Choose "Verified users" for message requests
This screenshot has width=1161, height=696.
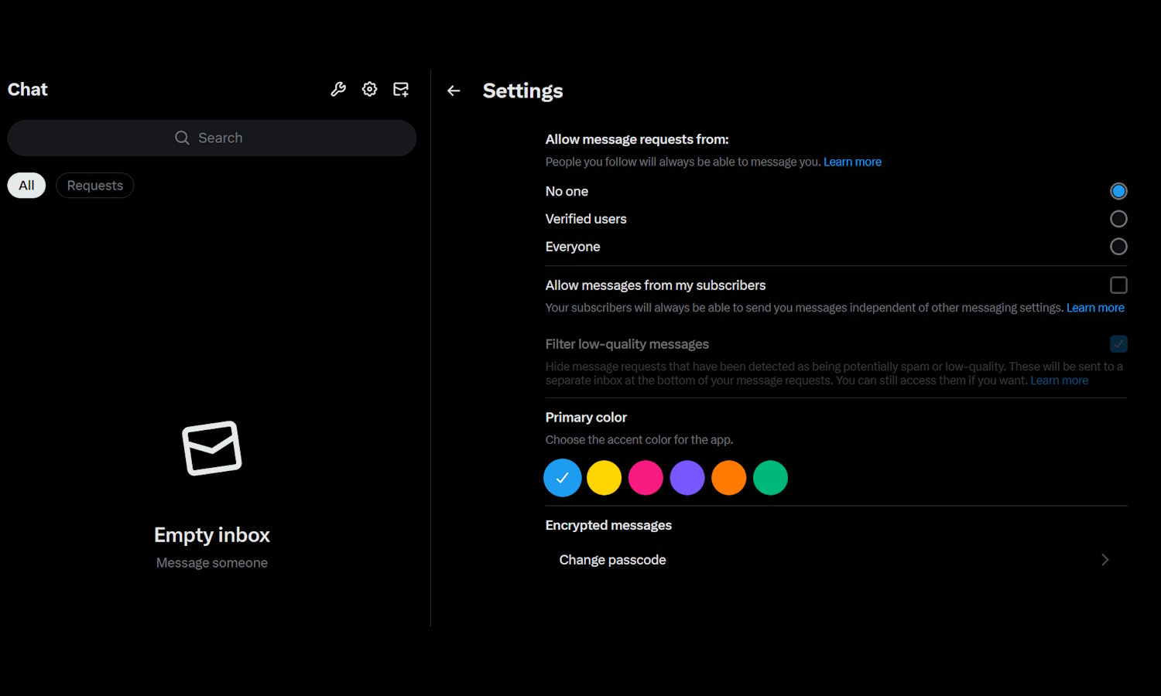pyautogui.click(x=1118, y=219)
